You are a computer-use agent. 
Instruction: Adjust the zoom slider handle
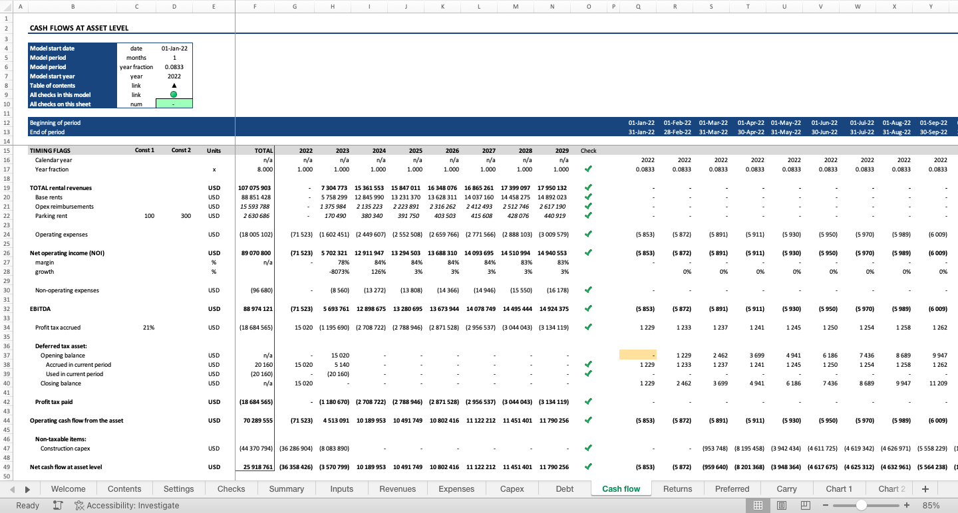tap(862, 506)
